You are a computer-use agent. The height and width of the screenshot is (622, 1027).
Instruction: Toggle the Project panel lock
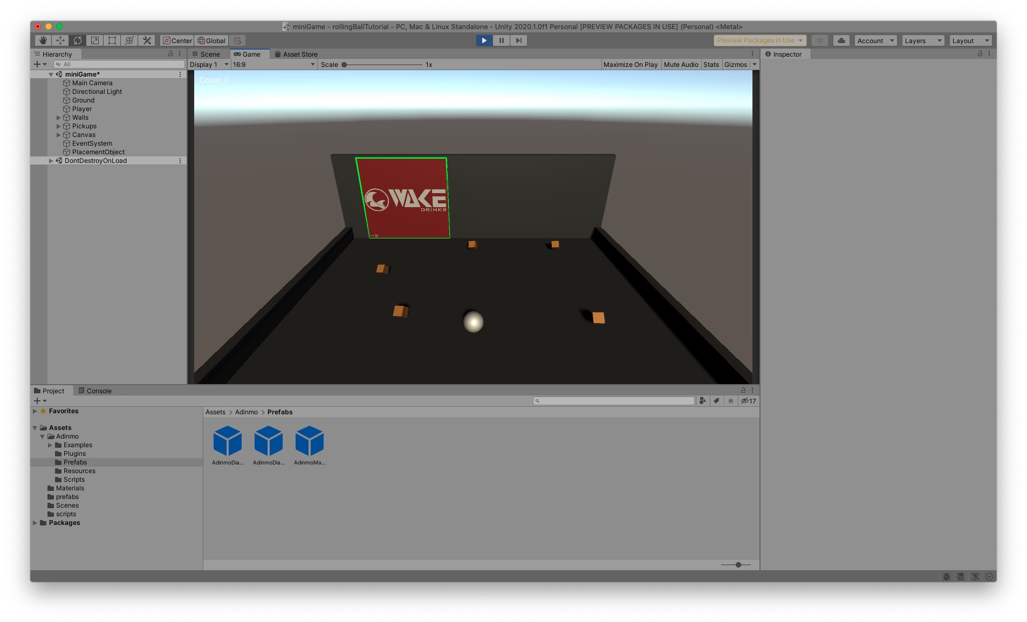[x=743, y=390]
